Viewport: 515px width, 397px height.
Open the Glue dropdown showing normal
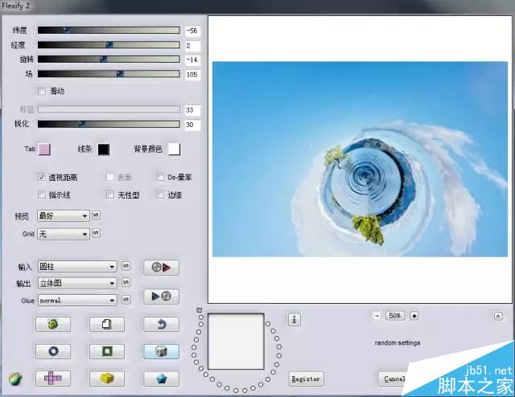[x=77, y=300]
